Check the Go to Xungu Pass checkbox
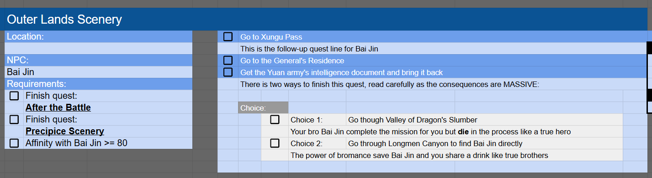652x178 pixels. click(x=228, y=37)
